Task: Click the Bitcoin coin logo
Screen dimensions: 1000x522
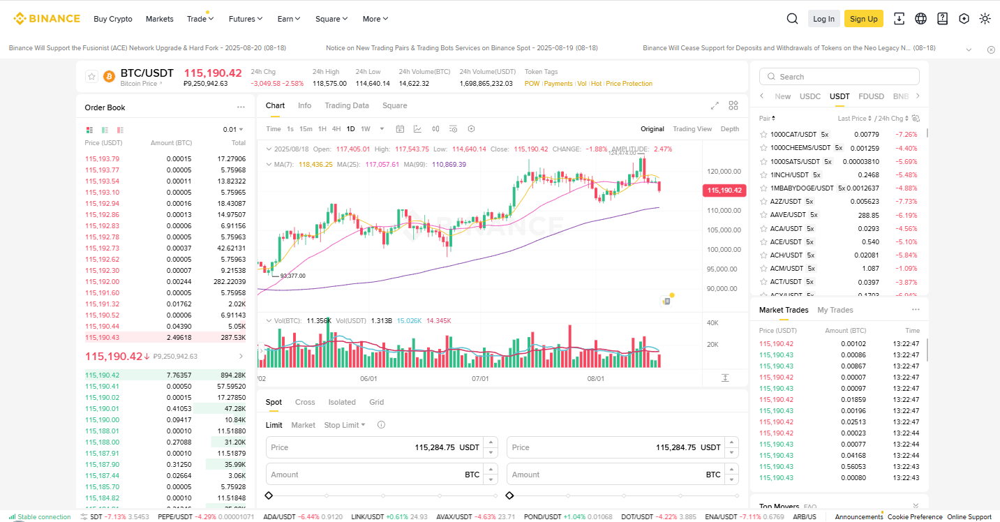Action: pyautogui.click(x=109, y=76)
